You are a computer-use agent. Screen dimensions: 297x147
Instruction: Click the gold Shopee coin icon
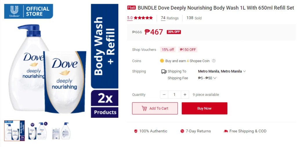tap(162, 61)
